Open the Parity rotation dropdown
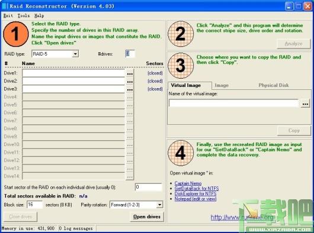The width and height of the screenshot is (314, 233). coord(159,205)
